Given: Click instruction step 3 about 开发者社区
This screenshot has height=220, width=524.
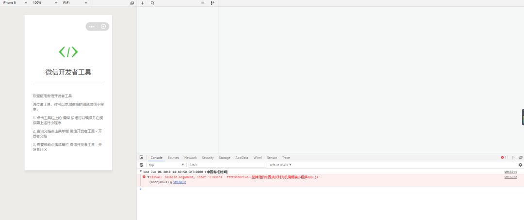Looking at the screenshot, I should coord(67,147).
